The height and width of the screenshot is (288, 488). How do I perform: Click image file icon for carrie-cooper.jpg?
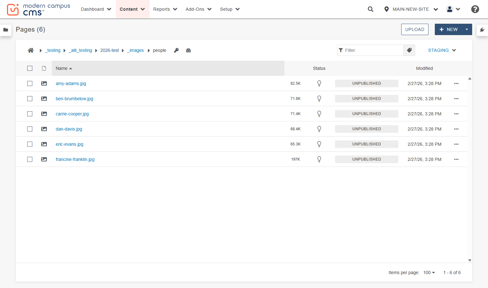[x=44, y=114]
